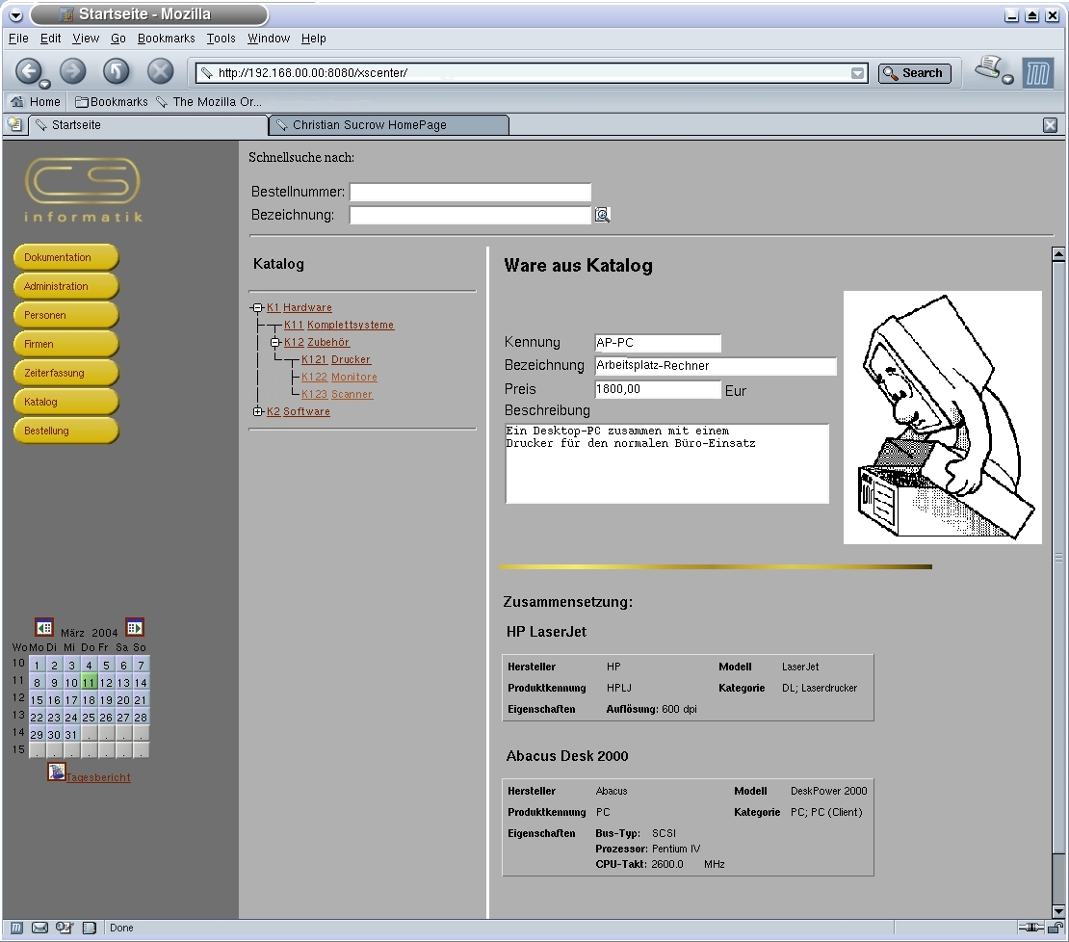1069x942 pixels.
Task: Open the URL history dropdown arrow
Action: [858, 73]
